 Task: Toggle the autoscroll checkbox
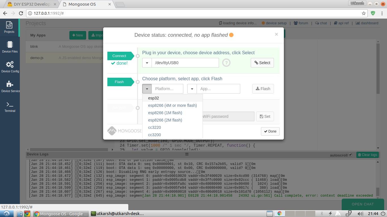click(x=350, y=155)
